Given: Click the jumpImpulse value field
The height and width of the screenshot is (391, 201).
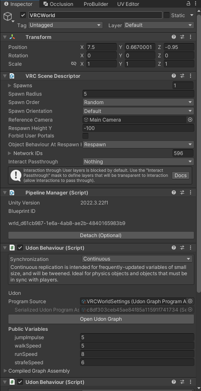Looking at the screenshot, I should pyautogui.click(x=137, y=337).
